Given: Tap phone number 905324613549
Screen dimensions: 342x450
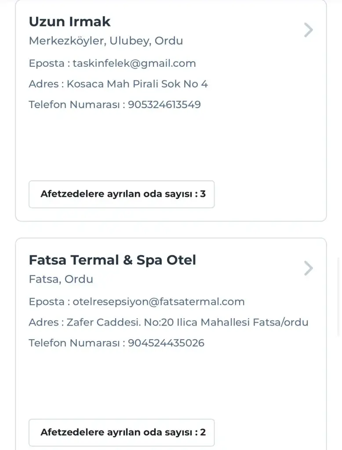Looking at the screenshot, I should point(164,105).
